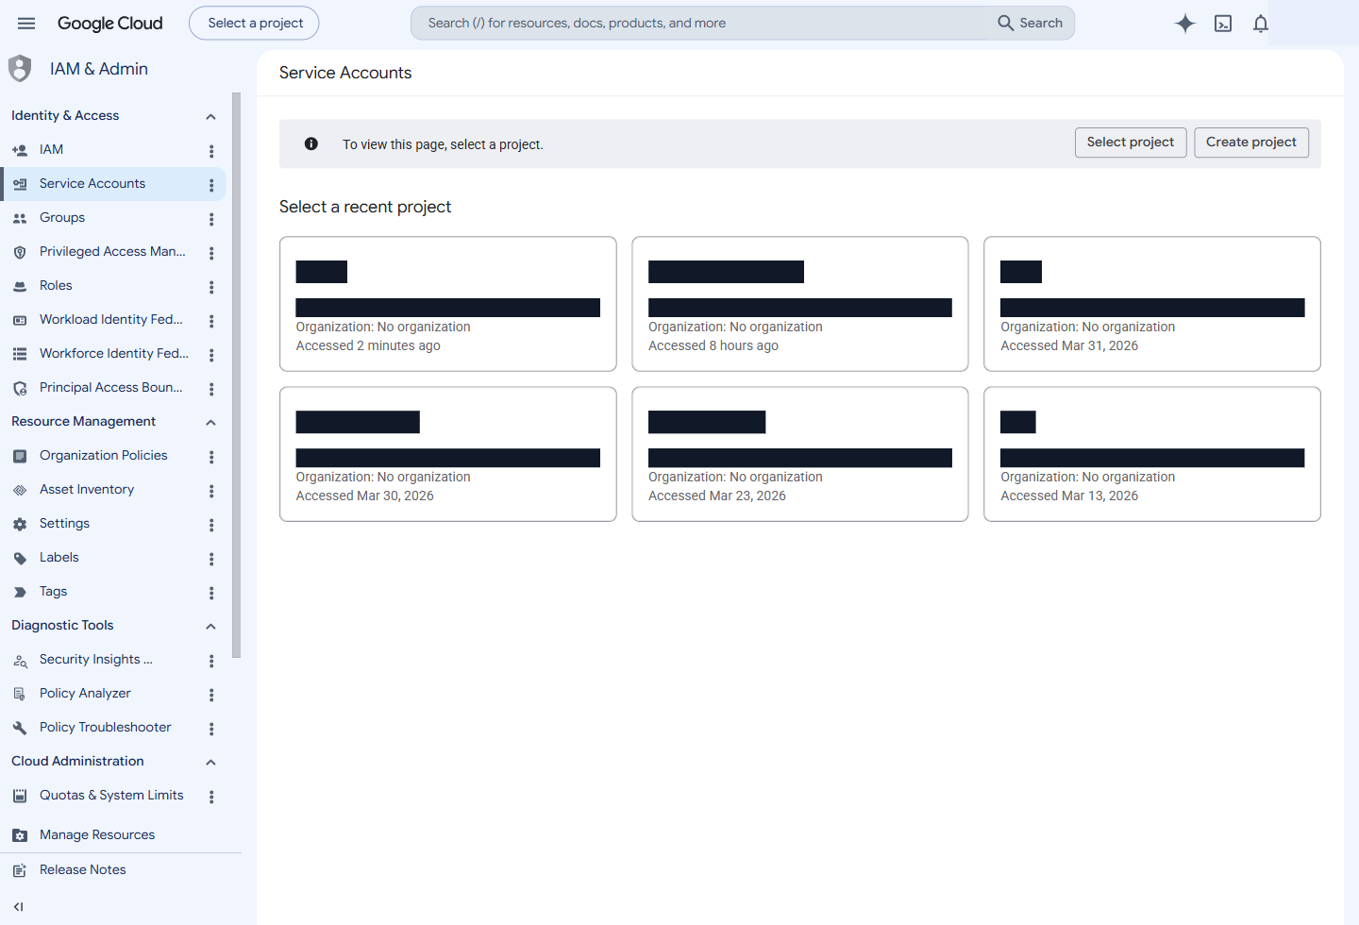The image size is (1359, 925).
Task: Open more options for Service Accounts item
Action: point(211,185)
